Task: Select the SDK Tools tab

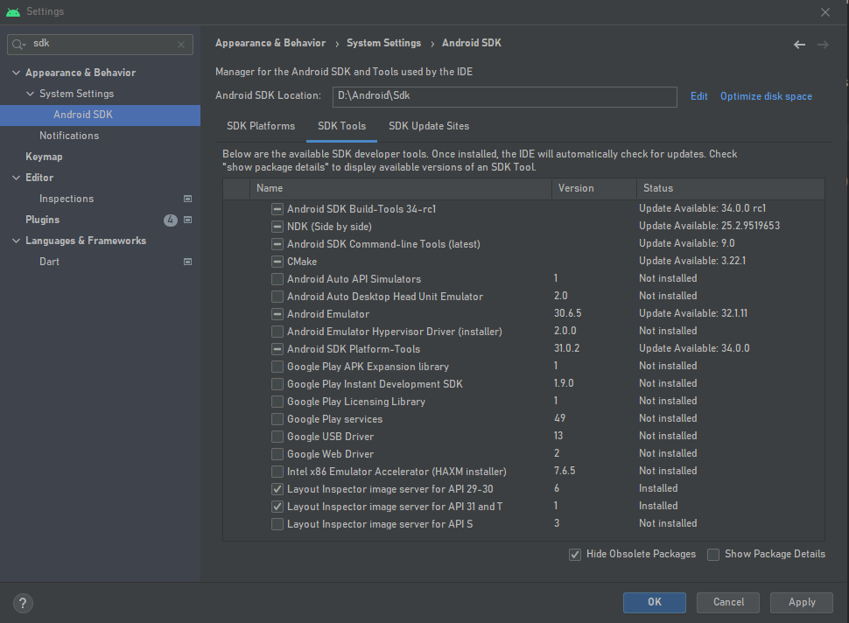Action: (341, 126)
